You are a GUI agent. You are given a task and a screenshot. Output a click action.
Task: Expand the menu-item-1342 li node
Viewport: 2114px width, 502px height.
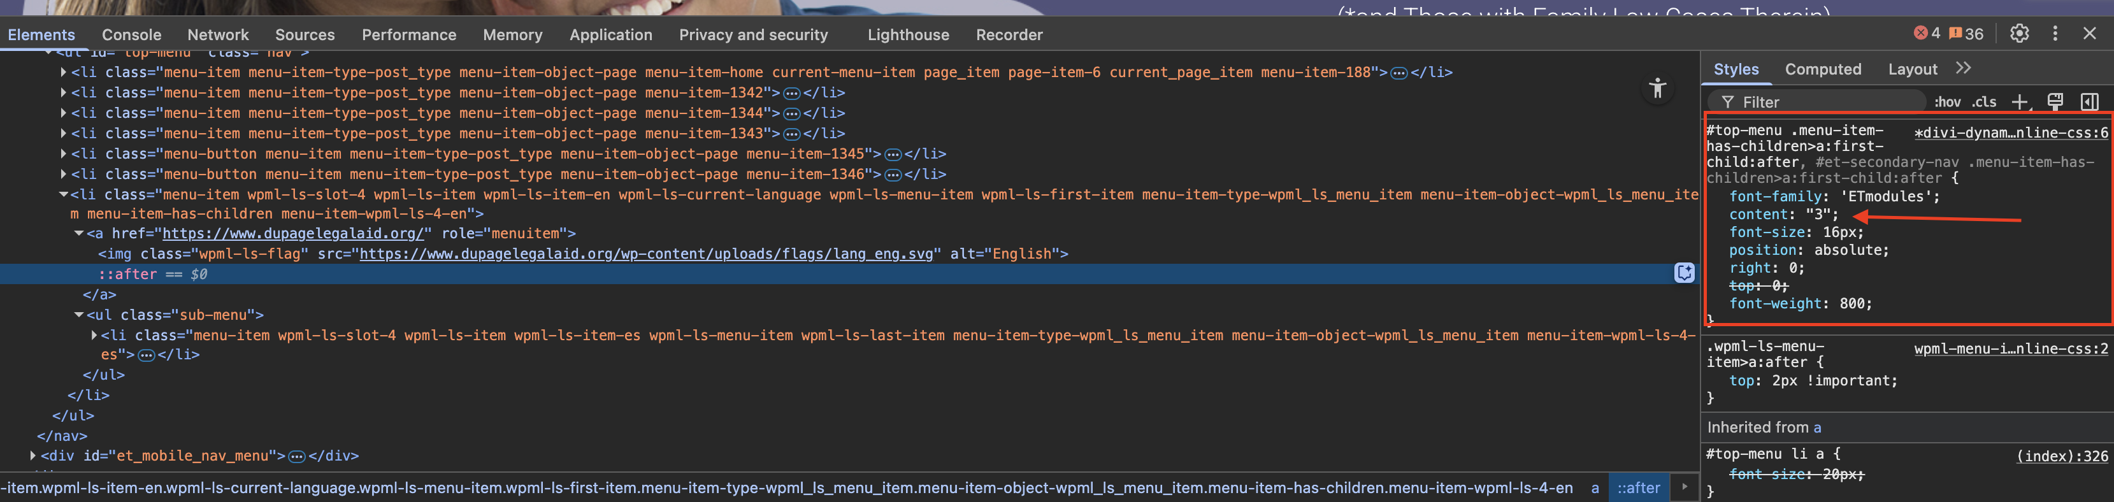63,92
